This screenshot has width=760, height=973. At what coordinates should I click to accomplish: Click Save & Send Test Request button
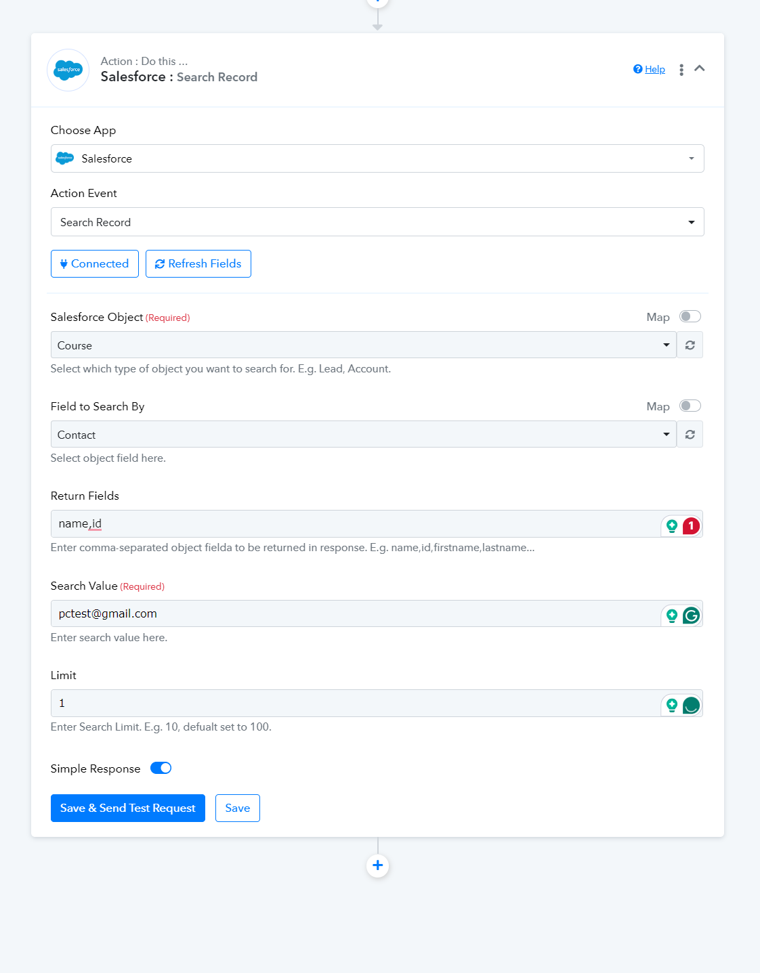click(x=128, y=808)
